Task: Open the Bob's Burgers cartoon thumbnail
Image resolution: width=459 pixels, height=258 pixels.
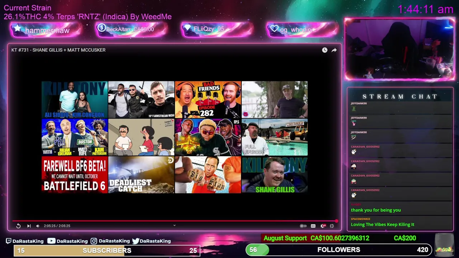Action: [x=141, y=137]
